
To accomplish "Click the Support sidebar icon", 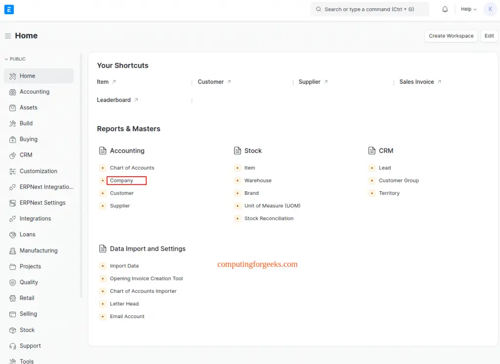I will pos(12,346).
